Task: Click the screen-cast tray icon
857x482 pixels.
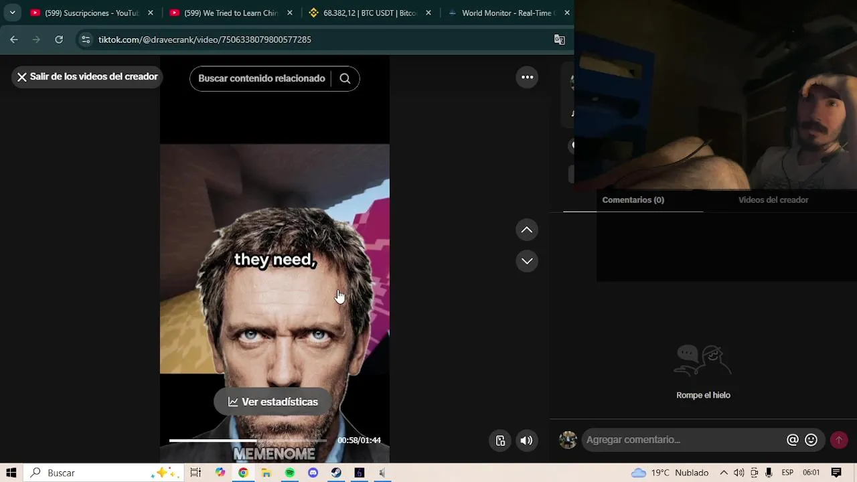Action: (755, 473)
